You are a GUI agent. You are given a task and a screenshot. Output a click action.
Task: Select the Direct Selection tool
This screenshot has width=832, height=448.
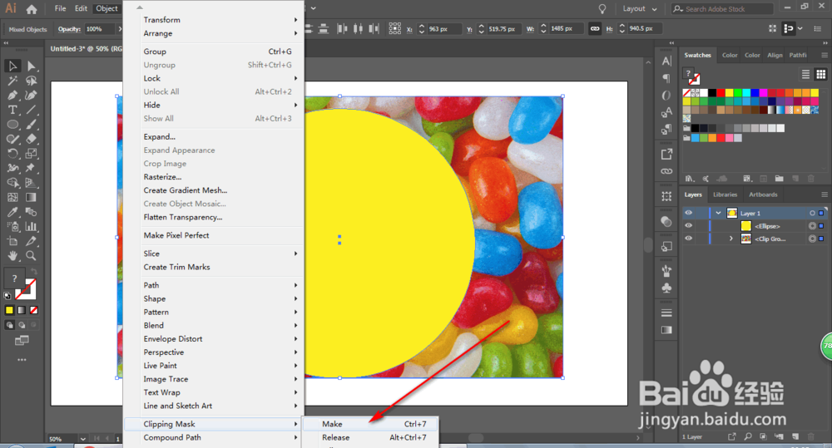point(32,66)
